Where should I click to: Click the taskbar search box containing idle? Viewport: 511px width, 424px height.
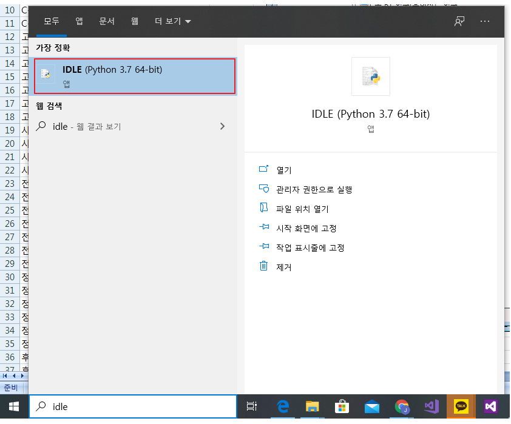click(x=133, y=406)
